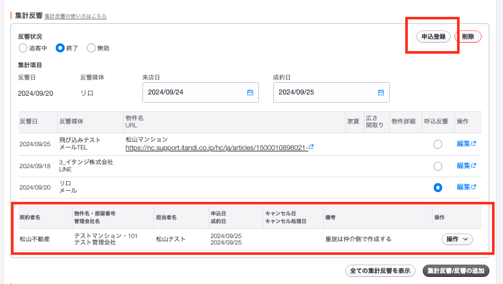503x284 pixels.
Task: Open the nc.support.itandi.co.jp article URL
Action: [x=216, y=147]
